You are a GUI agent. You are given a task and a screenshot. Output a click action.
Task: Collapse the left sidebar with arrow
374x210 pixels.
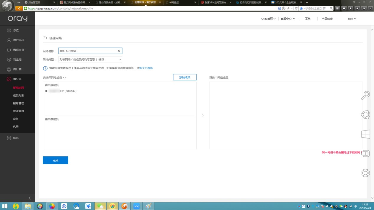[30, 198]
